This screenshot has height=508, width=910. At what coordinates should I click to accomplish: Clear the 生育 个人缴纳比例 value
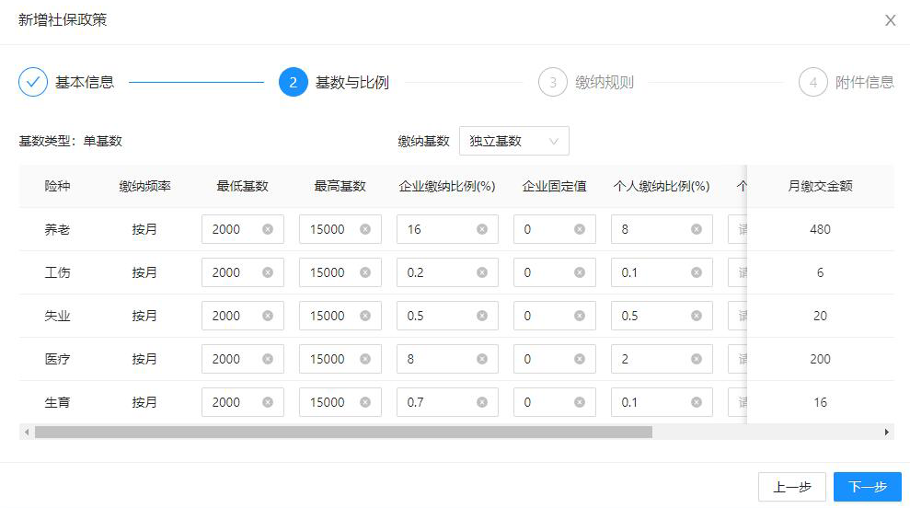[x=697, y=402]
